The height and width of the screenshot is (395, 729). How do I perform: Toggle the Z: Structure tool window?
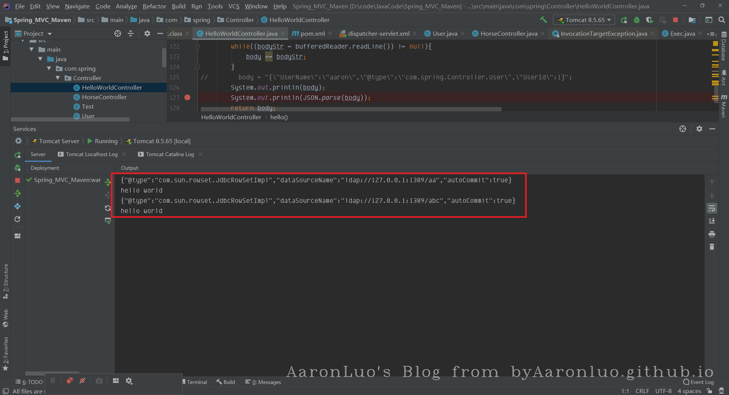pyautogui.click(x=5, y=281)
